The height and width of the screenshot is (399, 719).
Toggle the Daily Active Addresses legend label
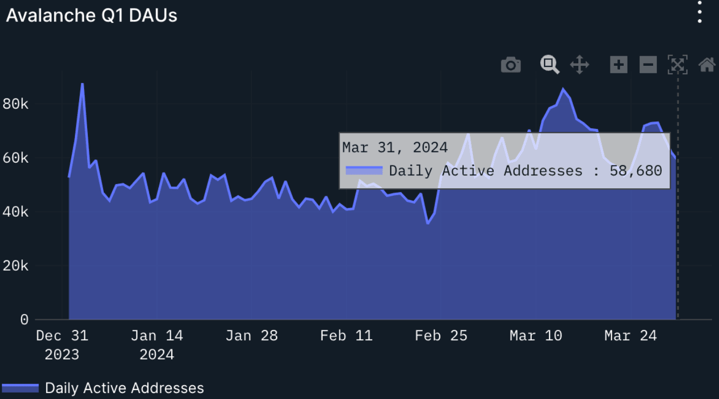pos(124,388)
